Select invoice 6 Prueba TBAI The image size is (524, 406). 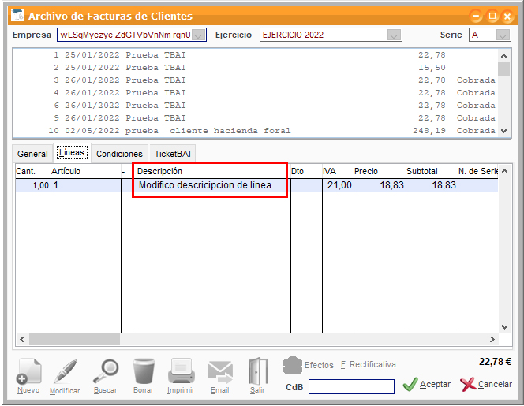pyautogui.click(x=255, y=106)
